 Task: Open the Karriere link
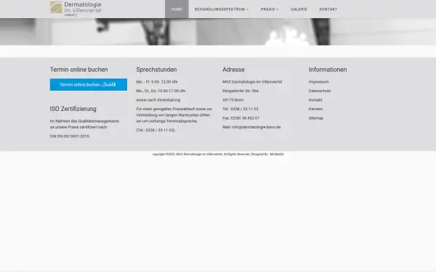(315, 109)
